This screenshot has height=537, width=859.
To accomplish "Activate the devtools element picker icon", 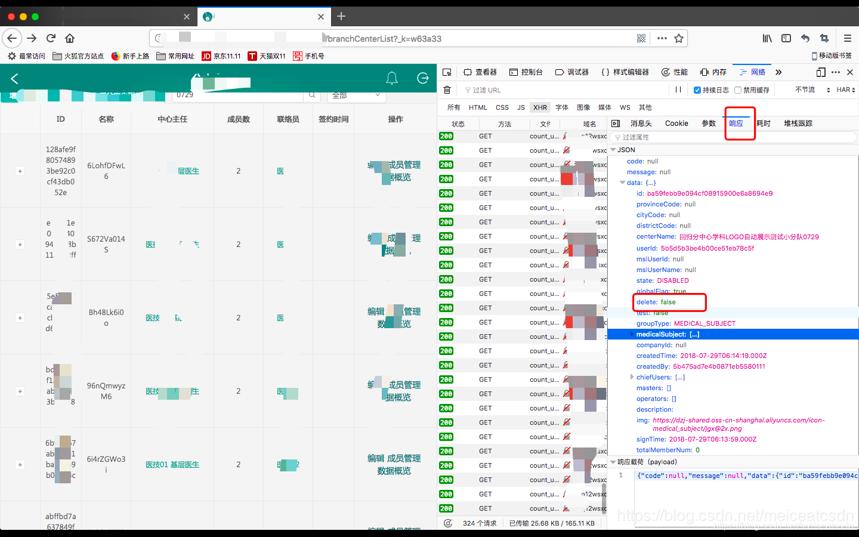I will coord(447,72).
